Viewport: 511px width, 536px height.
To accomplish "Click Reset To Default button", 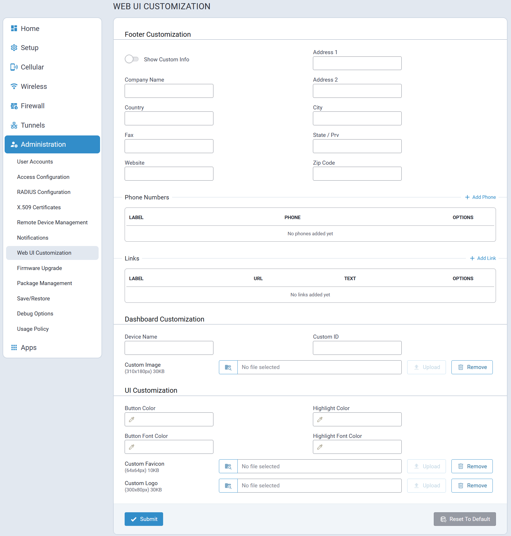I will click(465, 519).
